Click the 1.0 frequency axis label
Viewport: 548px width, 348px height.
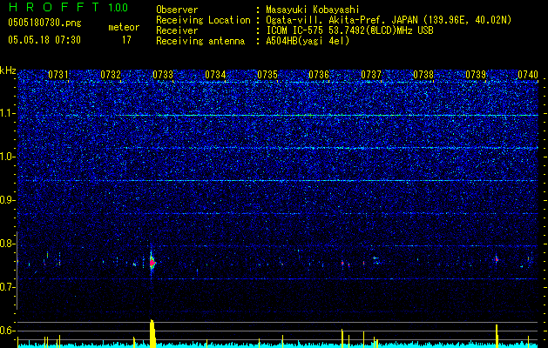click(x=7, y=157)
